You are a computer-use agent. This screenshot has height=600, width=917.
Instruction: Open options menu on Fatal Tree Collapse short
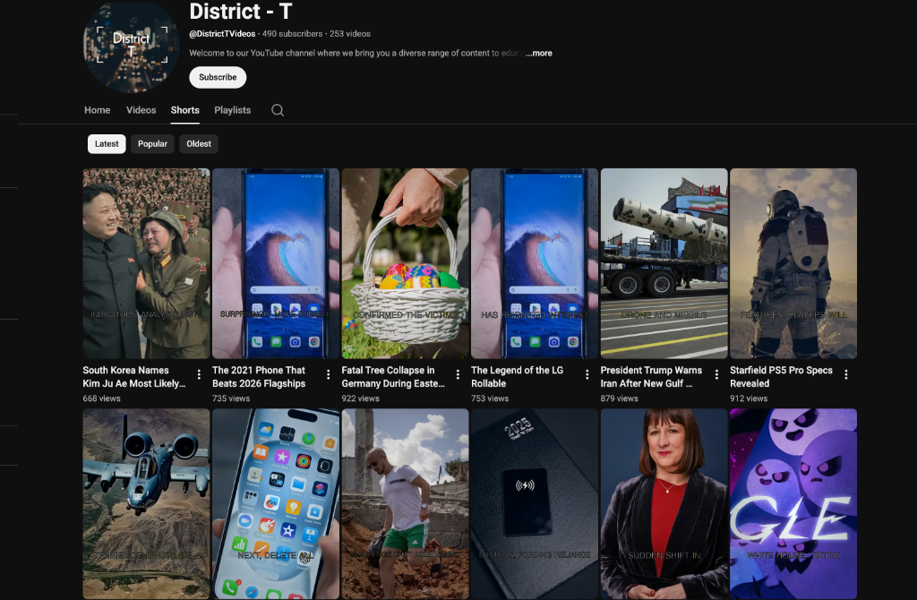pyautogui.click(x=459, y=373)
